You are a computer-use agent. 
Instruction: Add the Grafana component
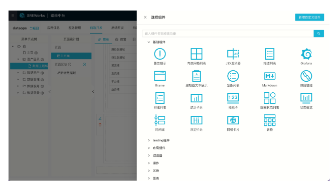306,54
